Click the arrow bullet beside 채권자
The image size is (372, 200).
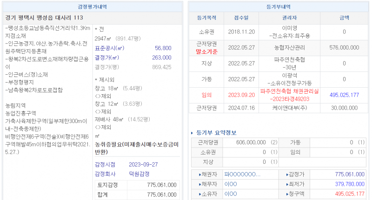click(199, 175)
